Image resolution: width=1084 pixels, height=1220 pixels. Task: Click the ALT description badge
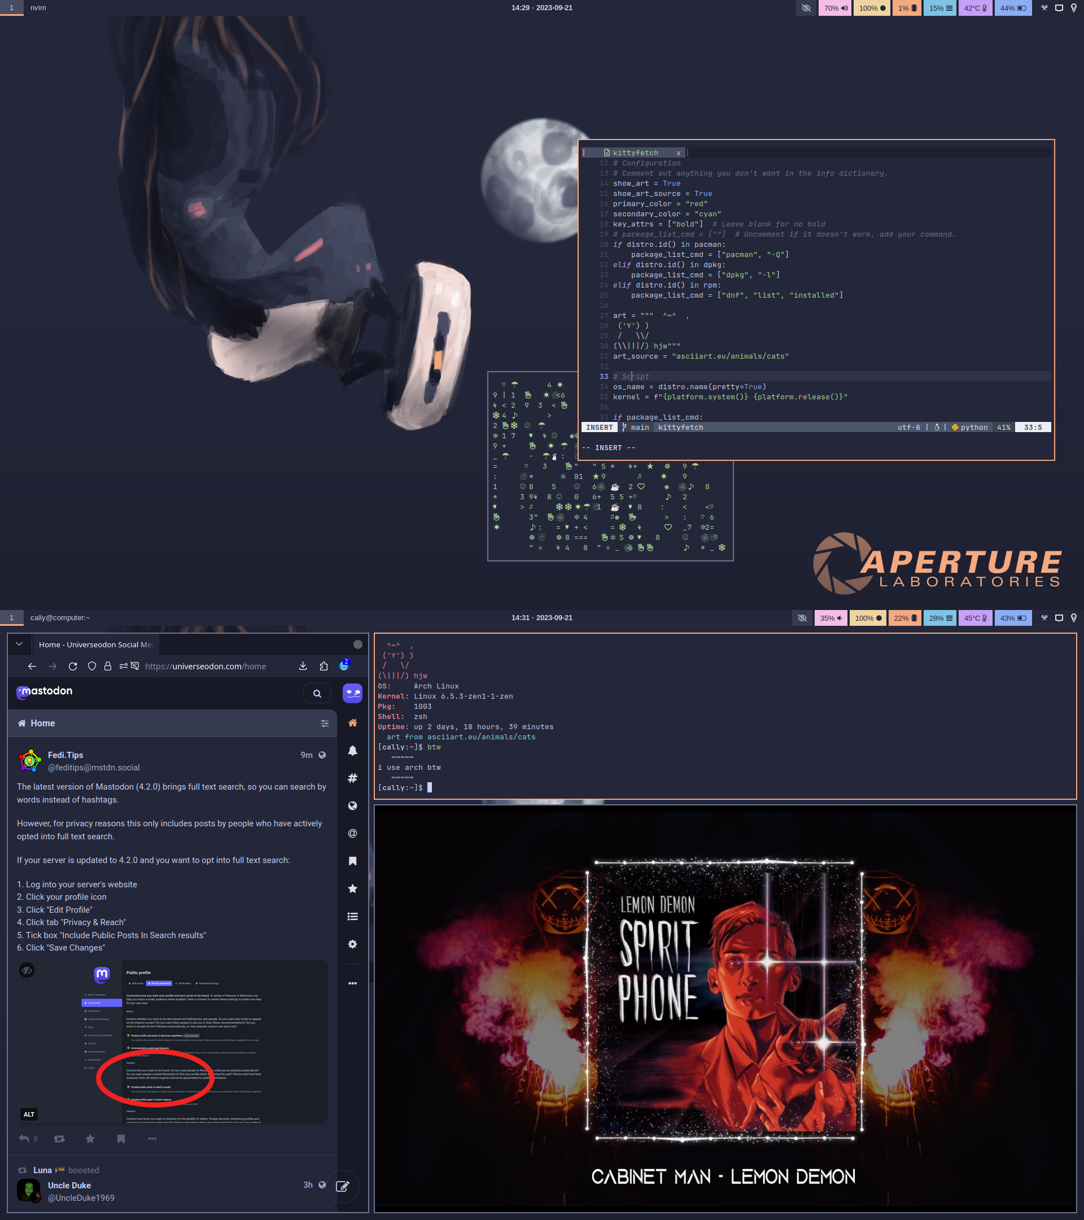click(x=29, y=1114)
